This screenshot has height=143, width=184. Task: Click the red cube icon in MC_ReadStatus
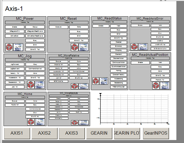(96, 81)
